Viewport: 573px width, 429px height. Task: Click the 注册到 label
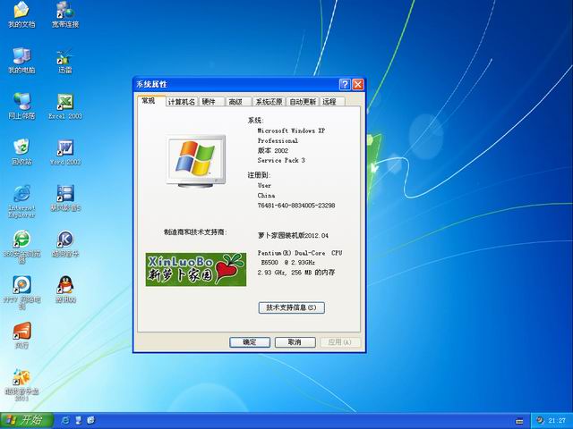pos(259,175)
